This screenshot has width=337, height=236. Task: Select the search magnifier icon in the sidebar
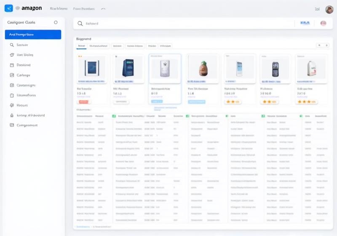pos(12,45)
